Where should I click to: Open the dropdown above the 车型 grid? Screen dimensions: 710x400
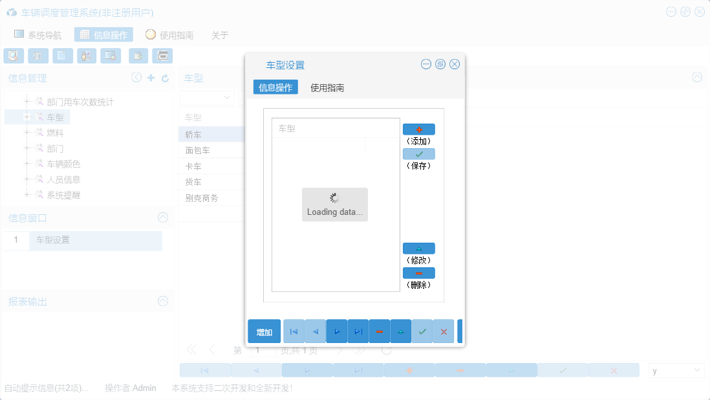click(207, 98)
